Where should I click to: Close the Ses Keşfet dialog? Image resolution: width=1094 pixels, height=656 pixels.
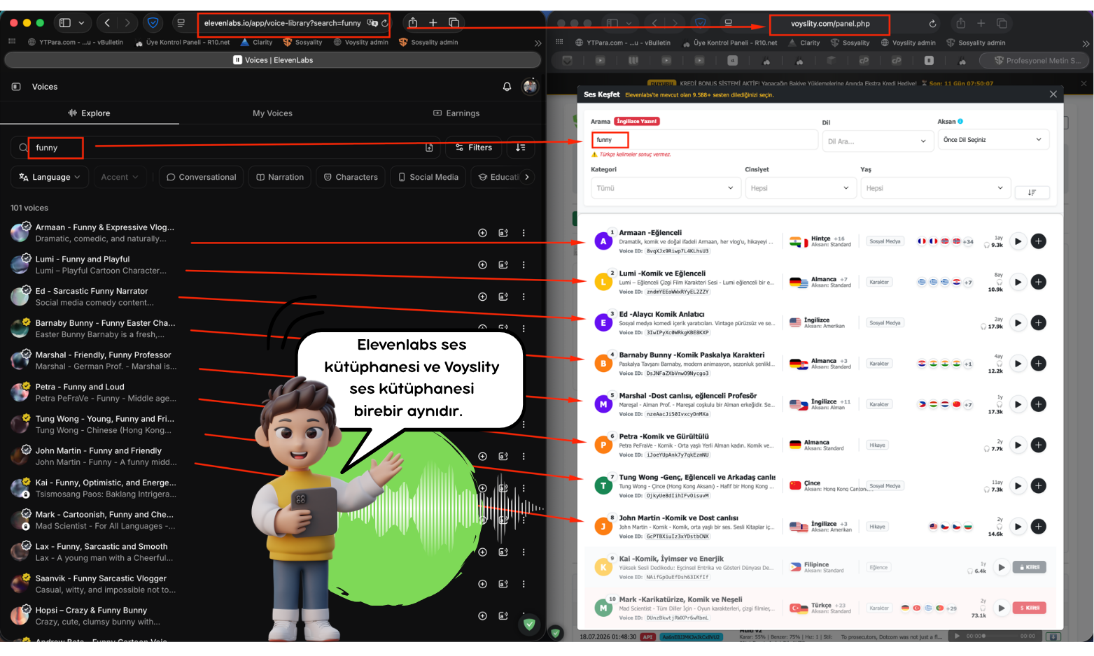pos(1053,94)
